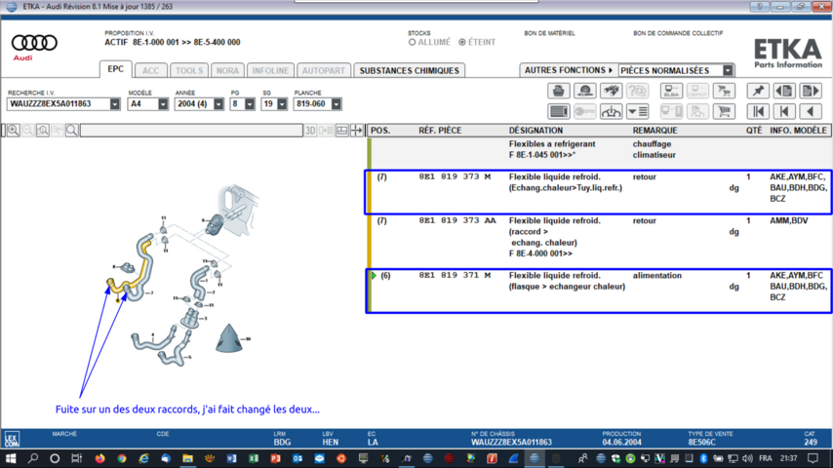Click the plain magnifier search icon
The height and width of the screenshot is (468, 833).
[72, 130]
